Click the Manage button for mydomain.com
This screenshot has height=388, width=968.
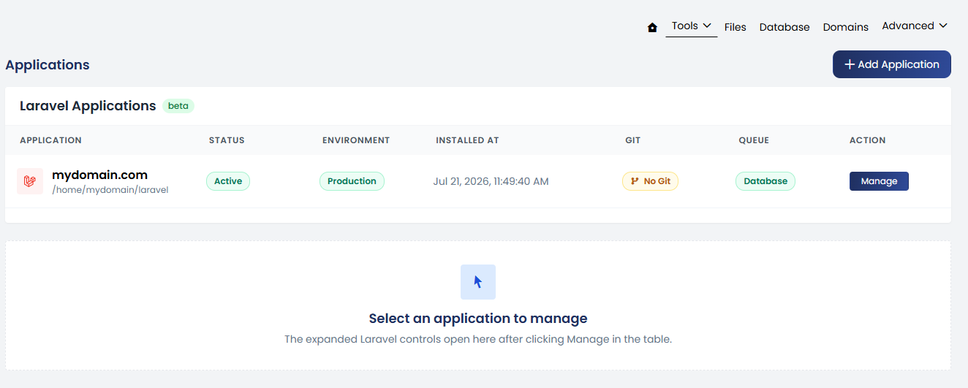[879, 181]
